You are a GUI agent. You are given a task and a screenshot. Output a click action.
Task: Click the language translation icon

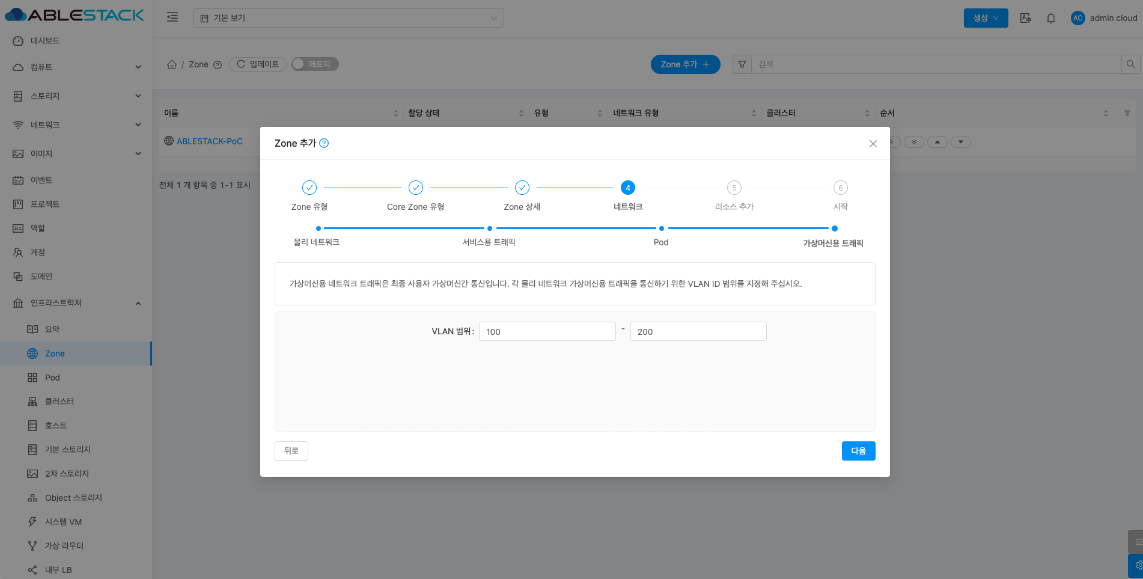(1026, 18)
